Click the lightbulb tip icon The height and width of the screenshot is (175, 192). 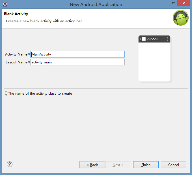coord(6,93)
